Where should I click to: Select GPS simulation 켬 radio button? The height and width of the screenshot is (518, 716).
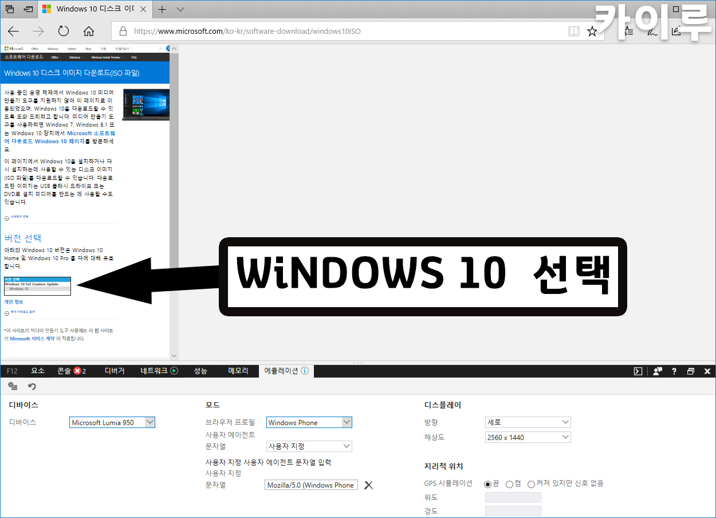(509, 484)
